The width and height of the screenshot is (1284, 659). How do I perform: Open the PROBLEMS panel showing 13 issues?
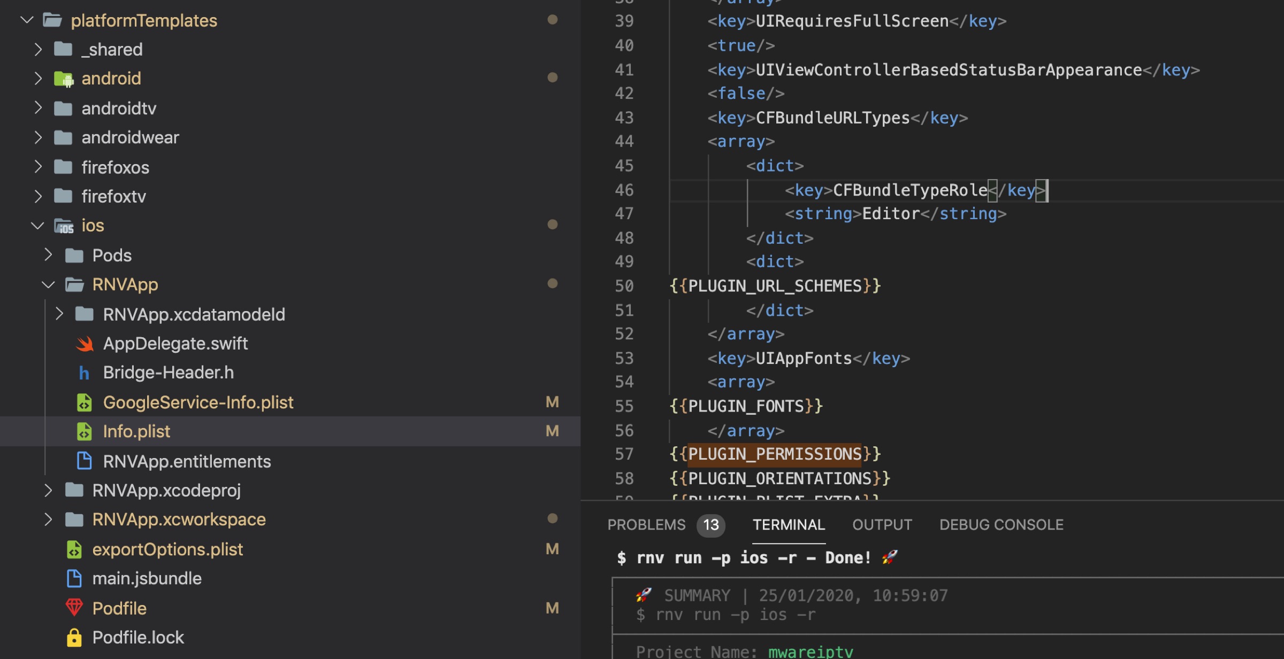click(646, 524)
